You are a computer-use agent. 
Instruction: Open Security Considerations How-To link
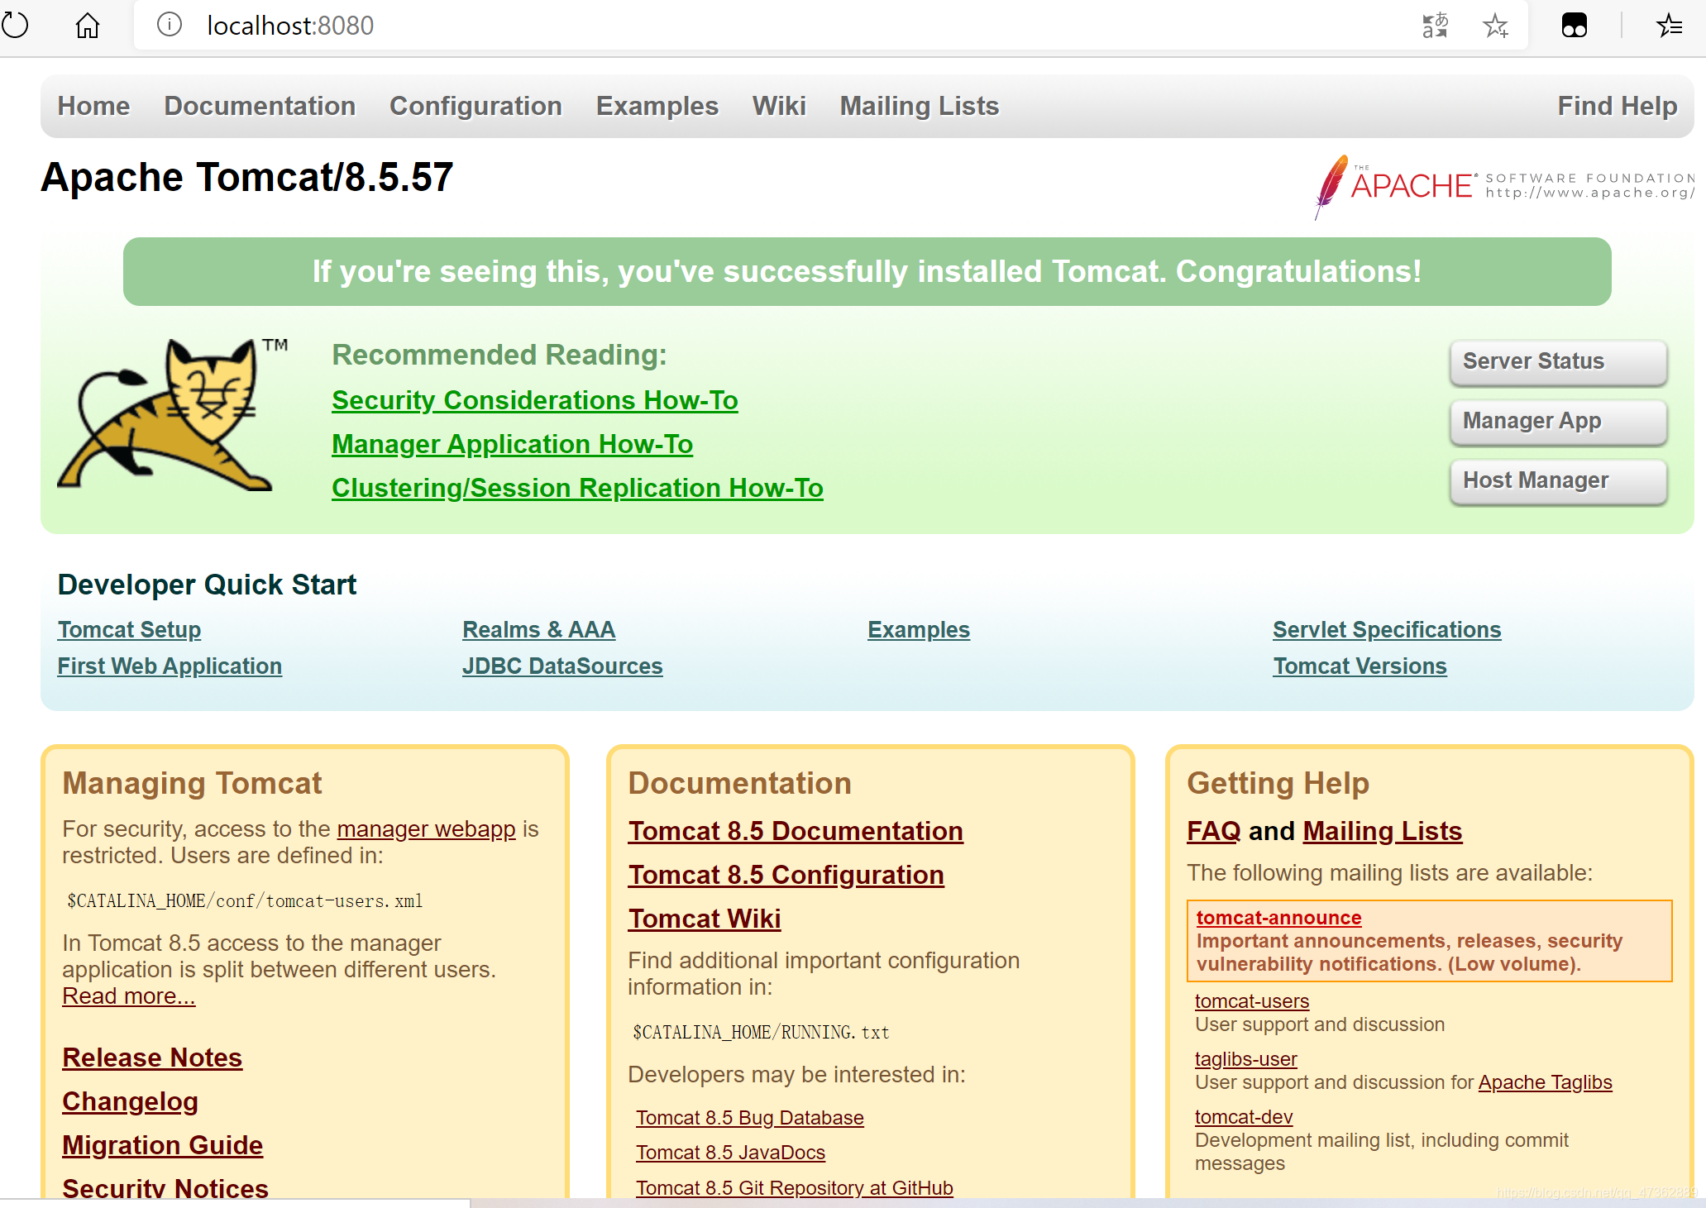[x=535, y=400]
